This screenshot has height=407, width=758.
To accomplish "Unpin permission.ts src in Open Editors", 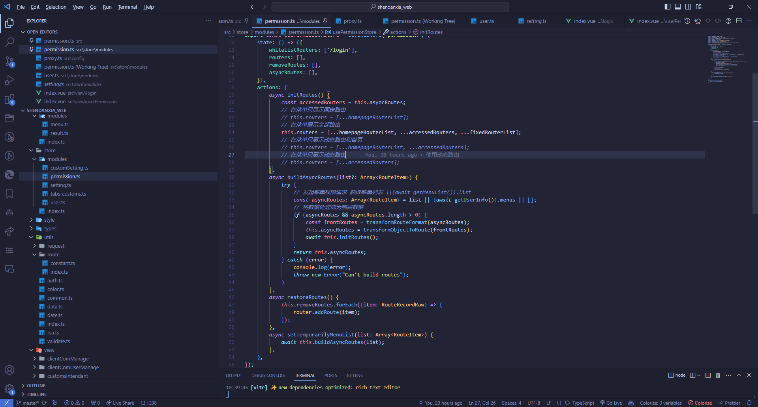I will 31,41.
